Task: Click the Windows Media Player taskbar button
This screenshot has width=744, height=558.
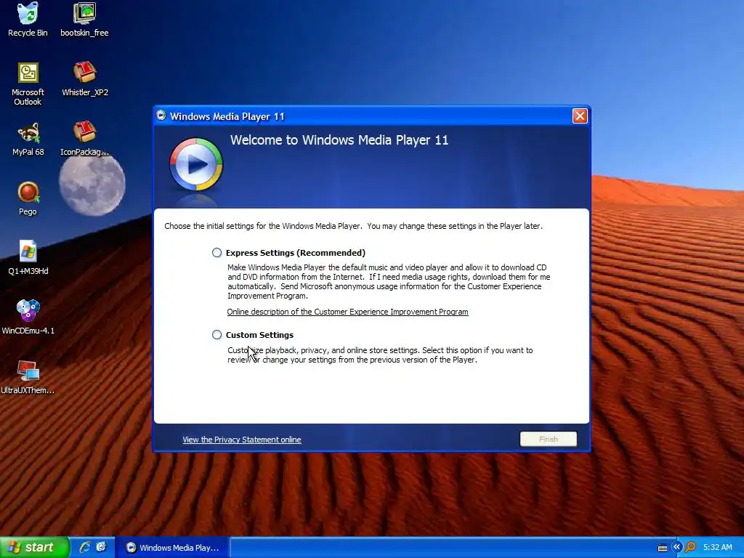Action: click(173, 548)
